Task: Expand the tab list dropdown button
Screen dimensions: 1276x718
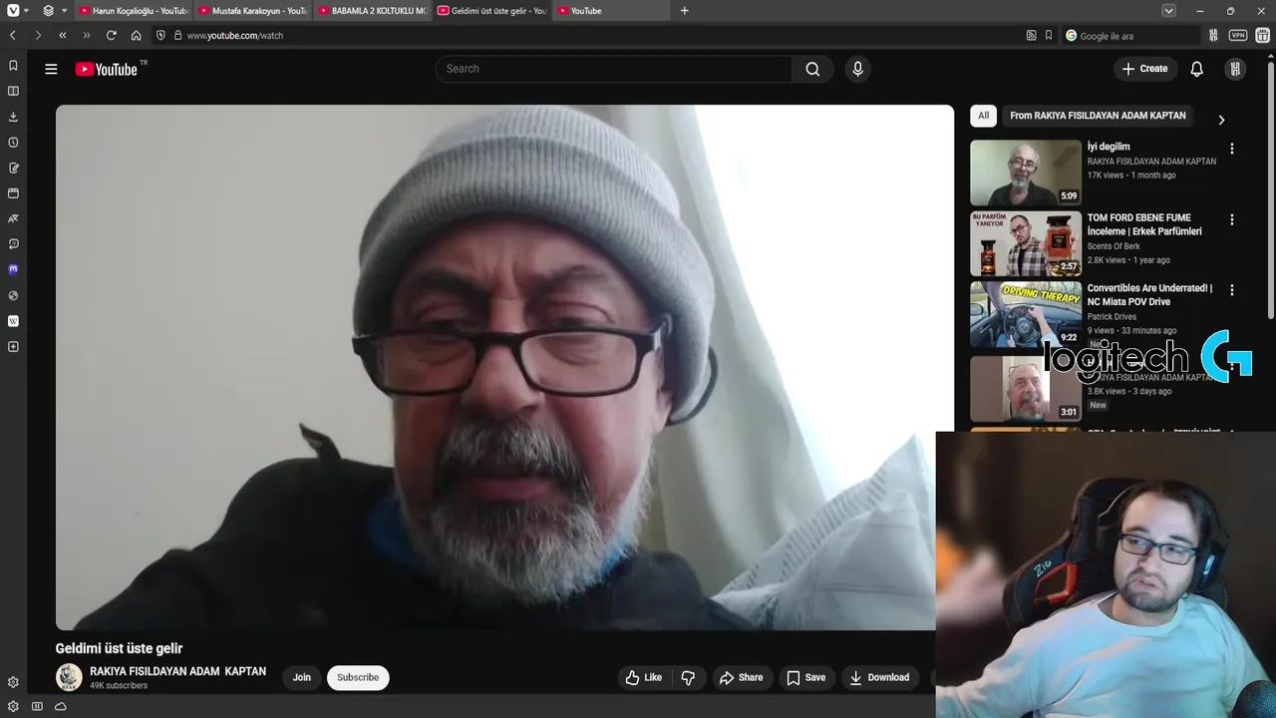Action: click(1168, 11)
